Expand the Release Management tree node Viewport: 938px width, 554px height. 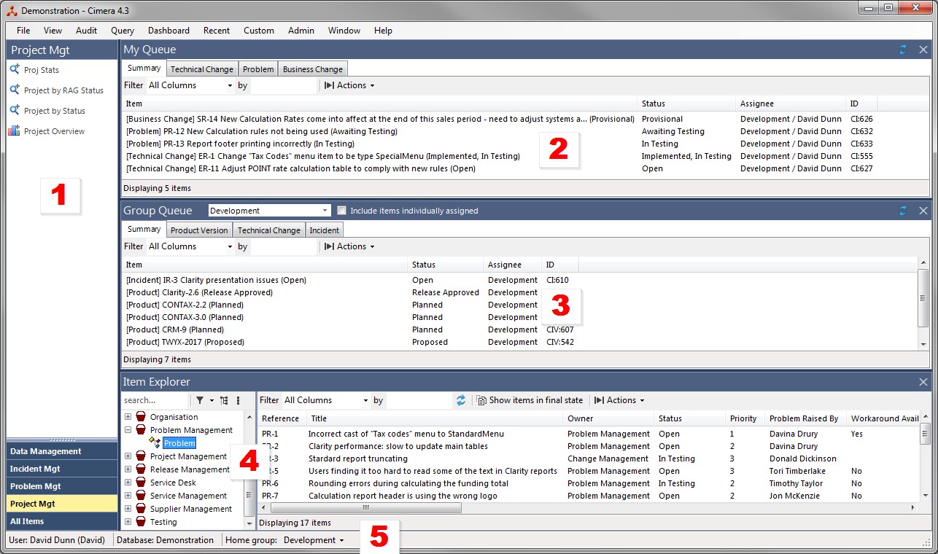[x=128, y=469]
